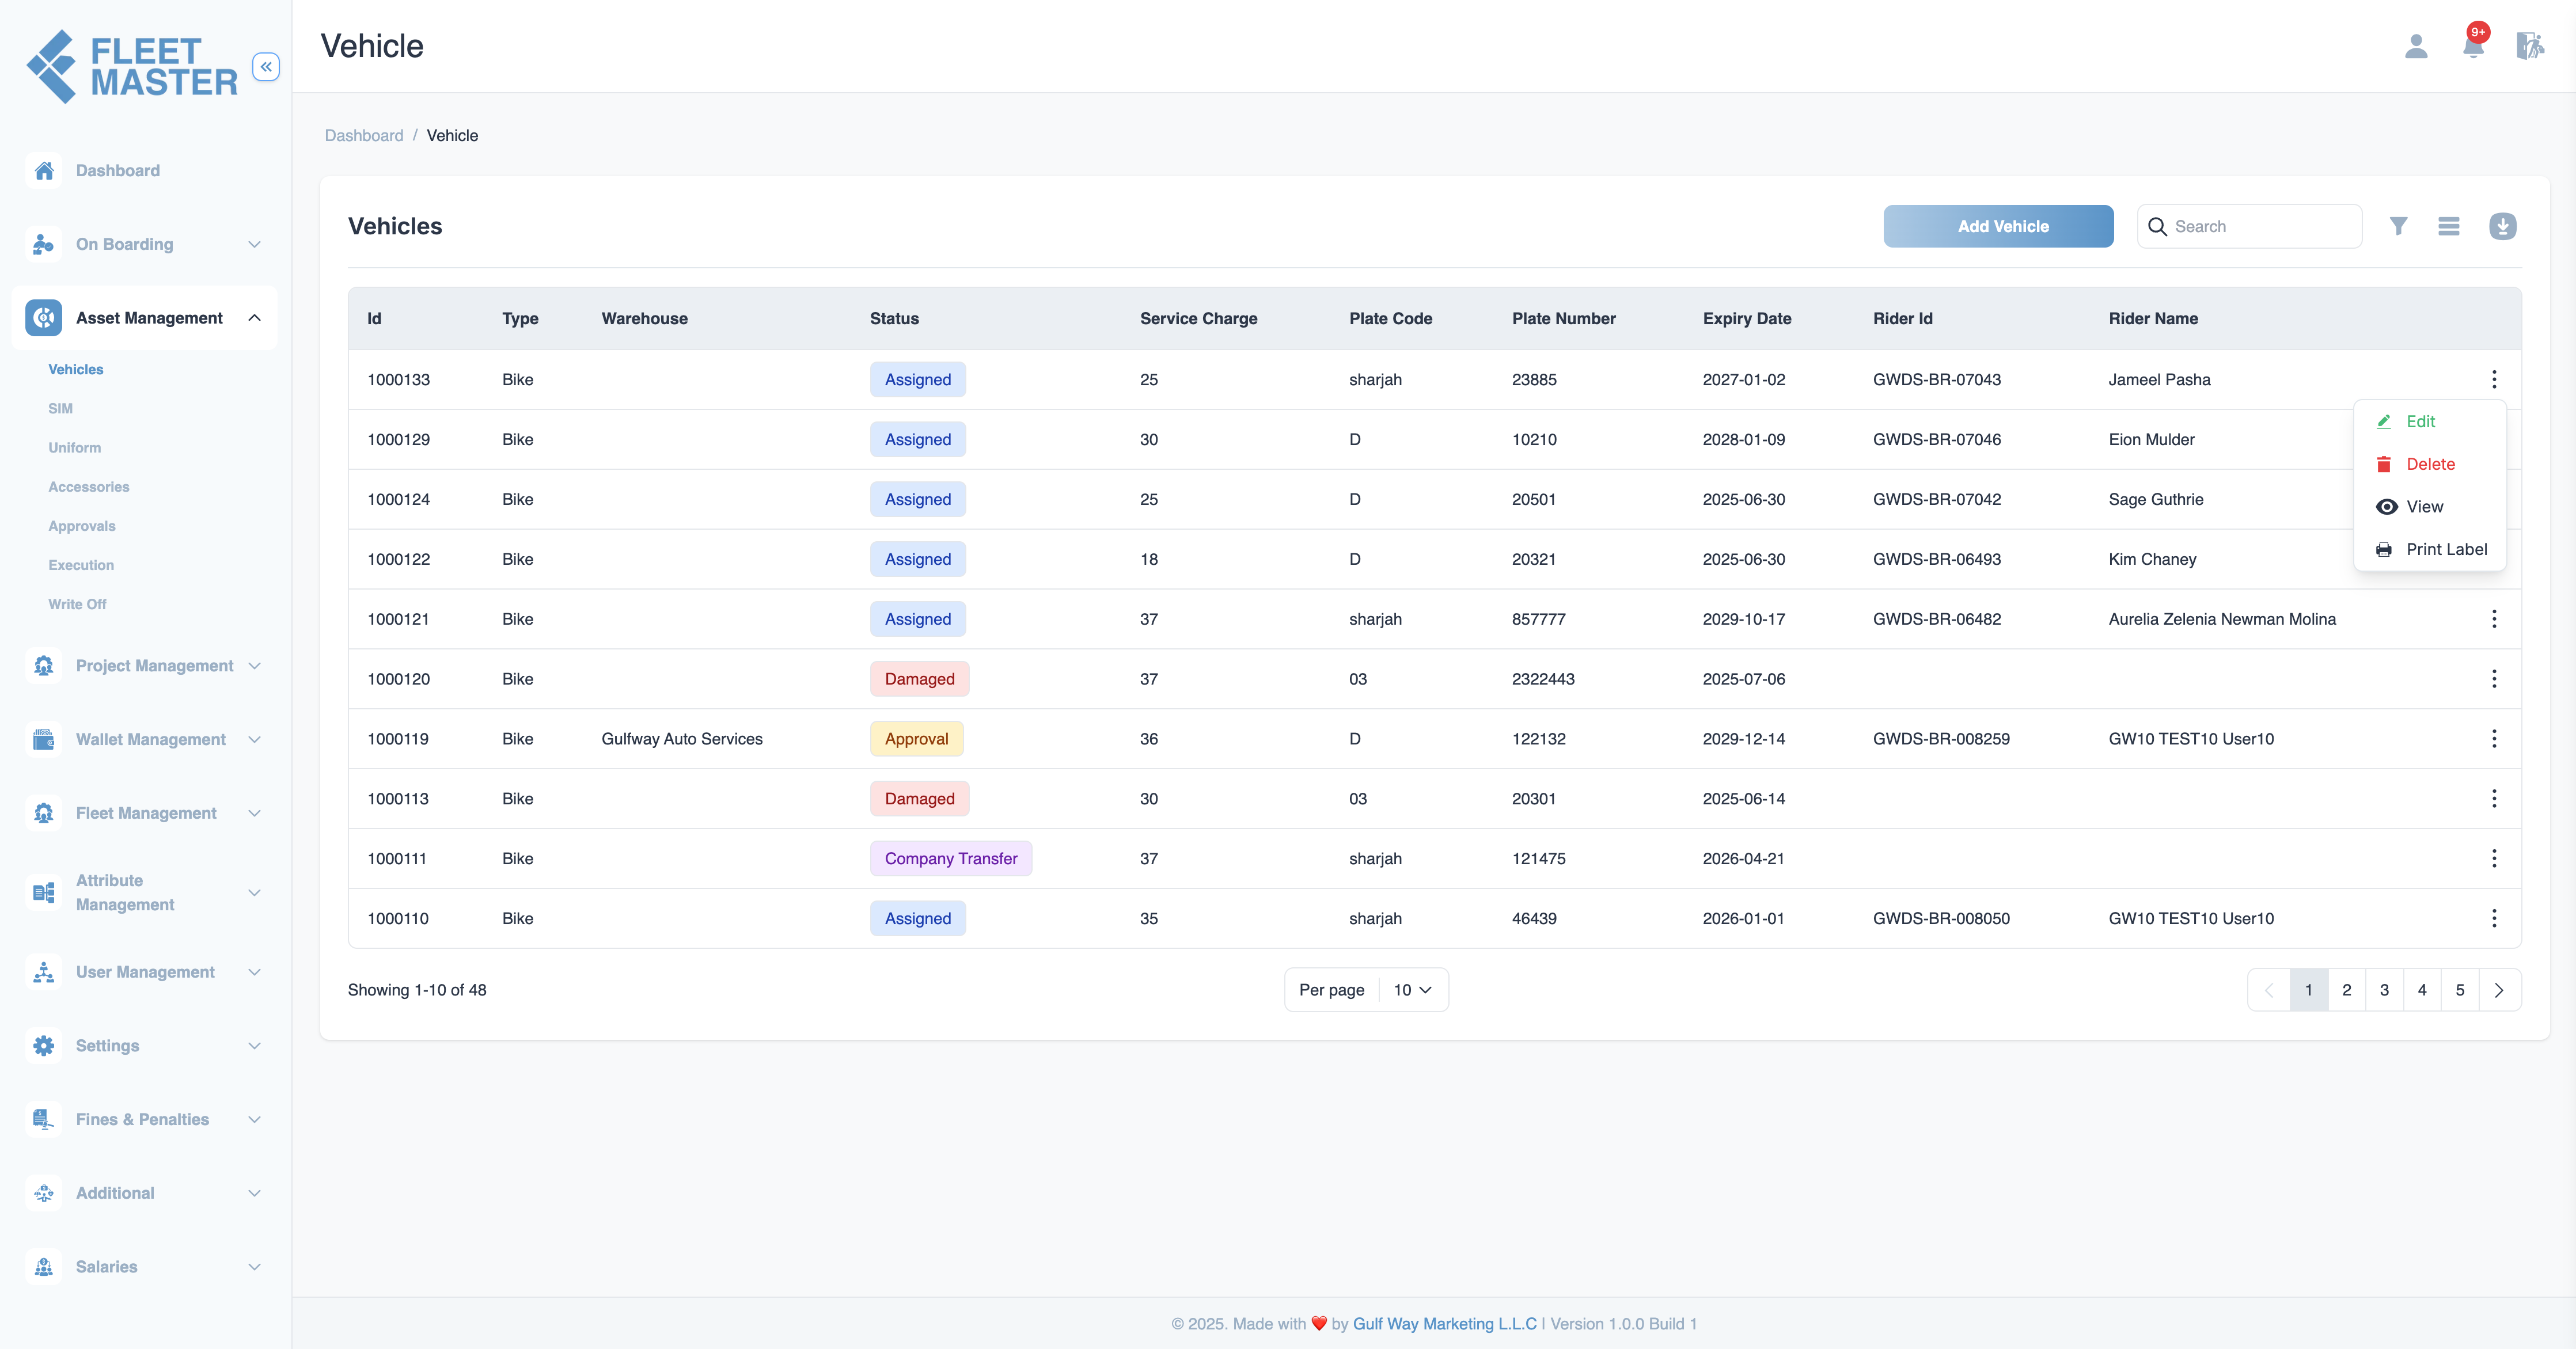Click the Dashboard home icon
Screen dimensions: 2576x1349
pyautogui.click(x=44, y=171)
